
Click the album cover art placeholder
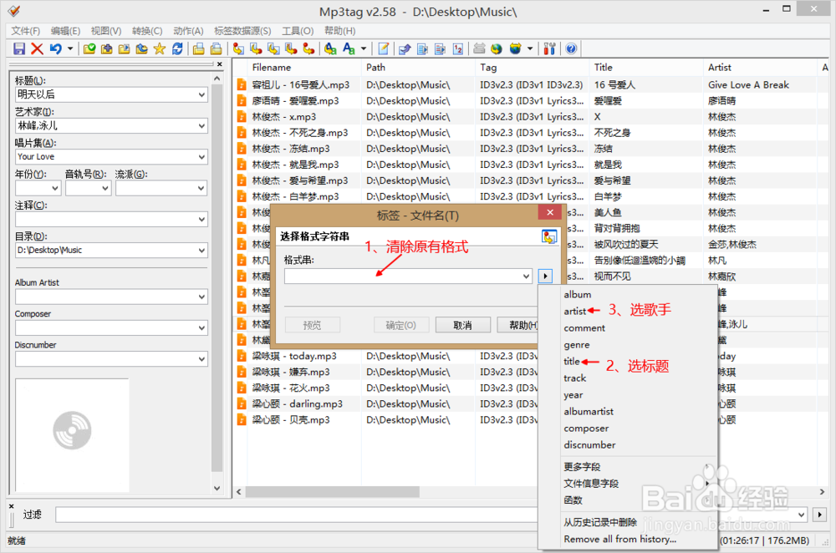(x=72, y=434)
